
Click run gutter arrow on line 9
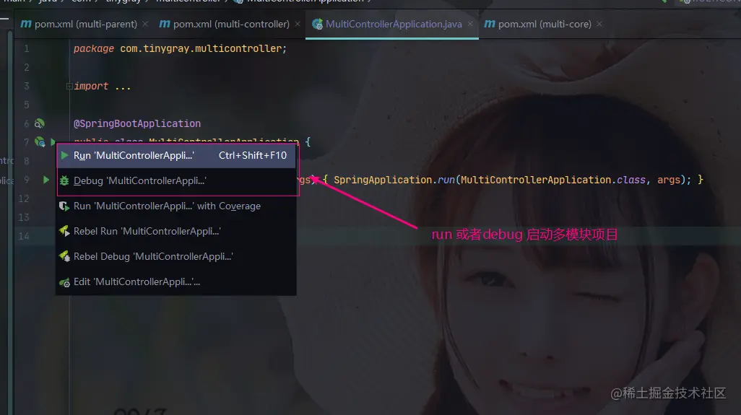[45, 180]
